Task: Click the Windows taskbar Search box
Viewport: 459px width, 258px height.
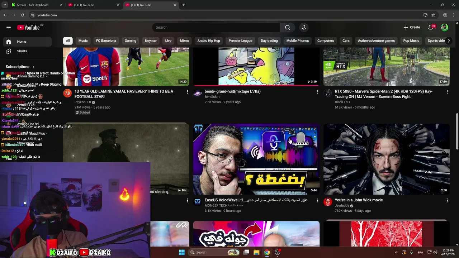Action: click(214, 252)
